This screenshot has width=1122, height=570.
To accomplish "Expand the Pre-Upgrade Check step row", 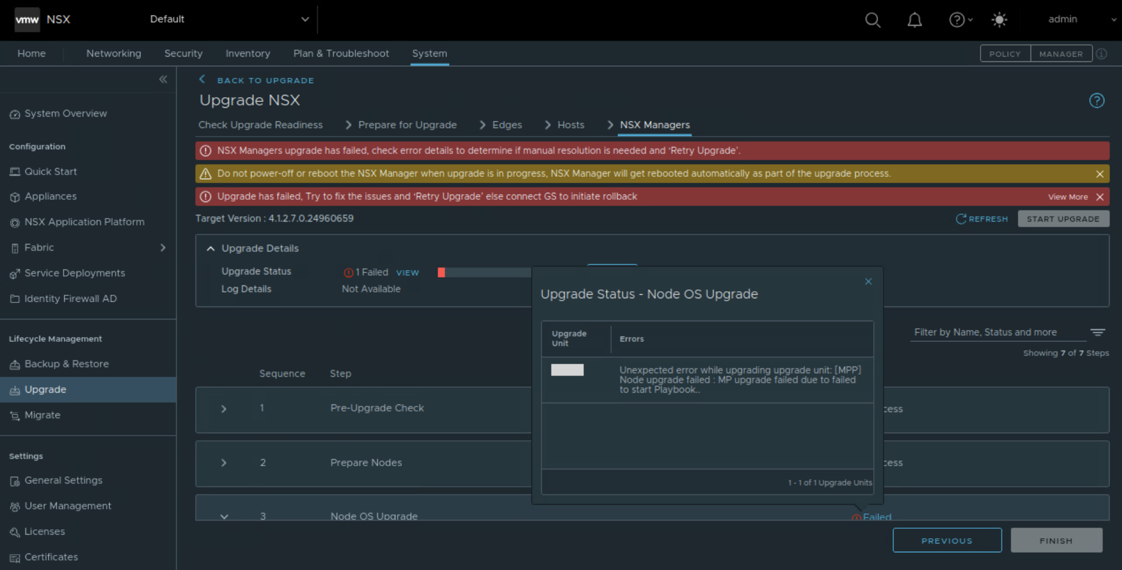I will 224,408.
